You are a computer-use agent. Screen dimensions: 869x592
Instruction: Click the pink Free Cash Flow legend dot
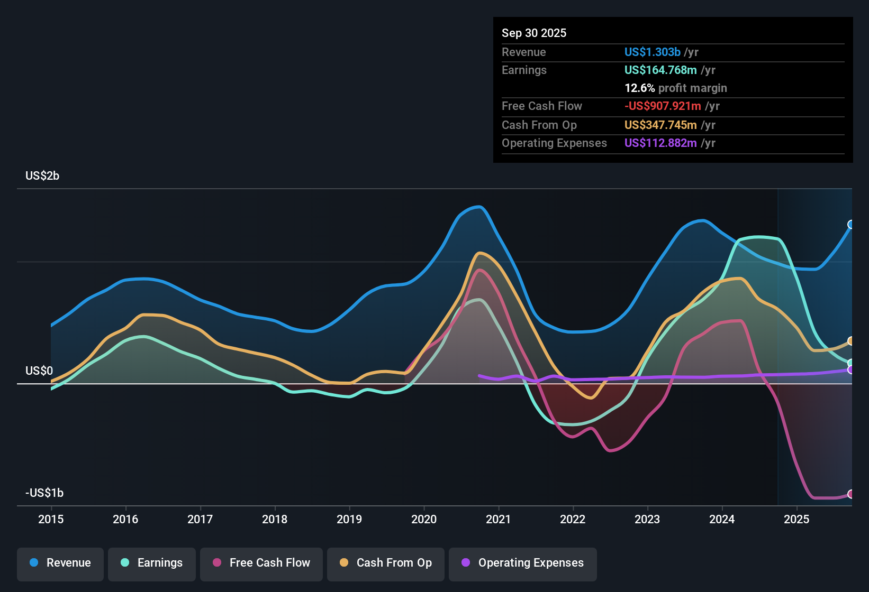217,563
